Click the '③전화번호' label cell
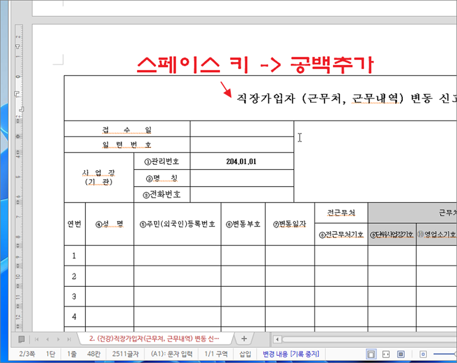This screenshot has width=457, height=363. click(162, 194)
